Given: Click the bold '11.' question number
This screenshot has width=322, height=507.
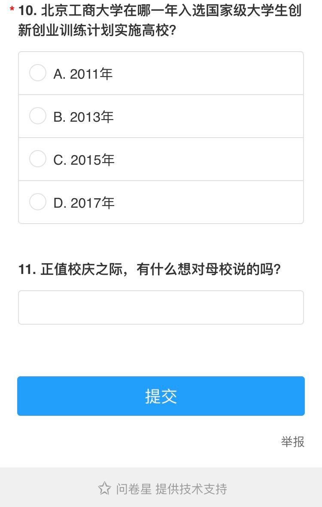Looking at the screenshot, I should 27,270.
